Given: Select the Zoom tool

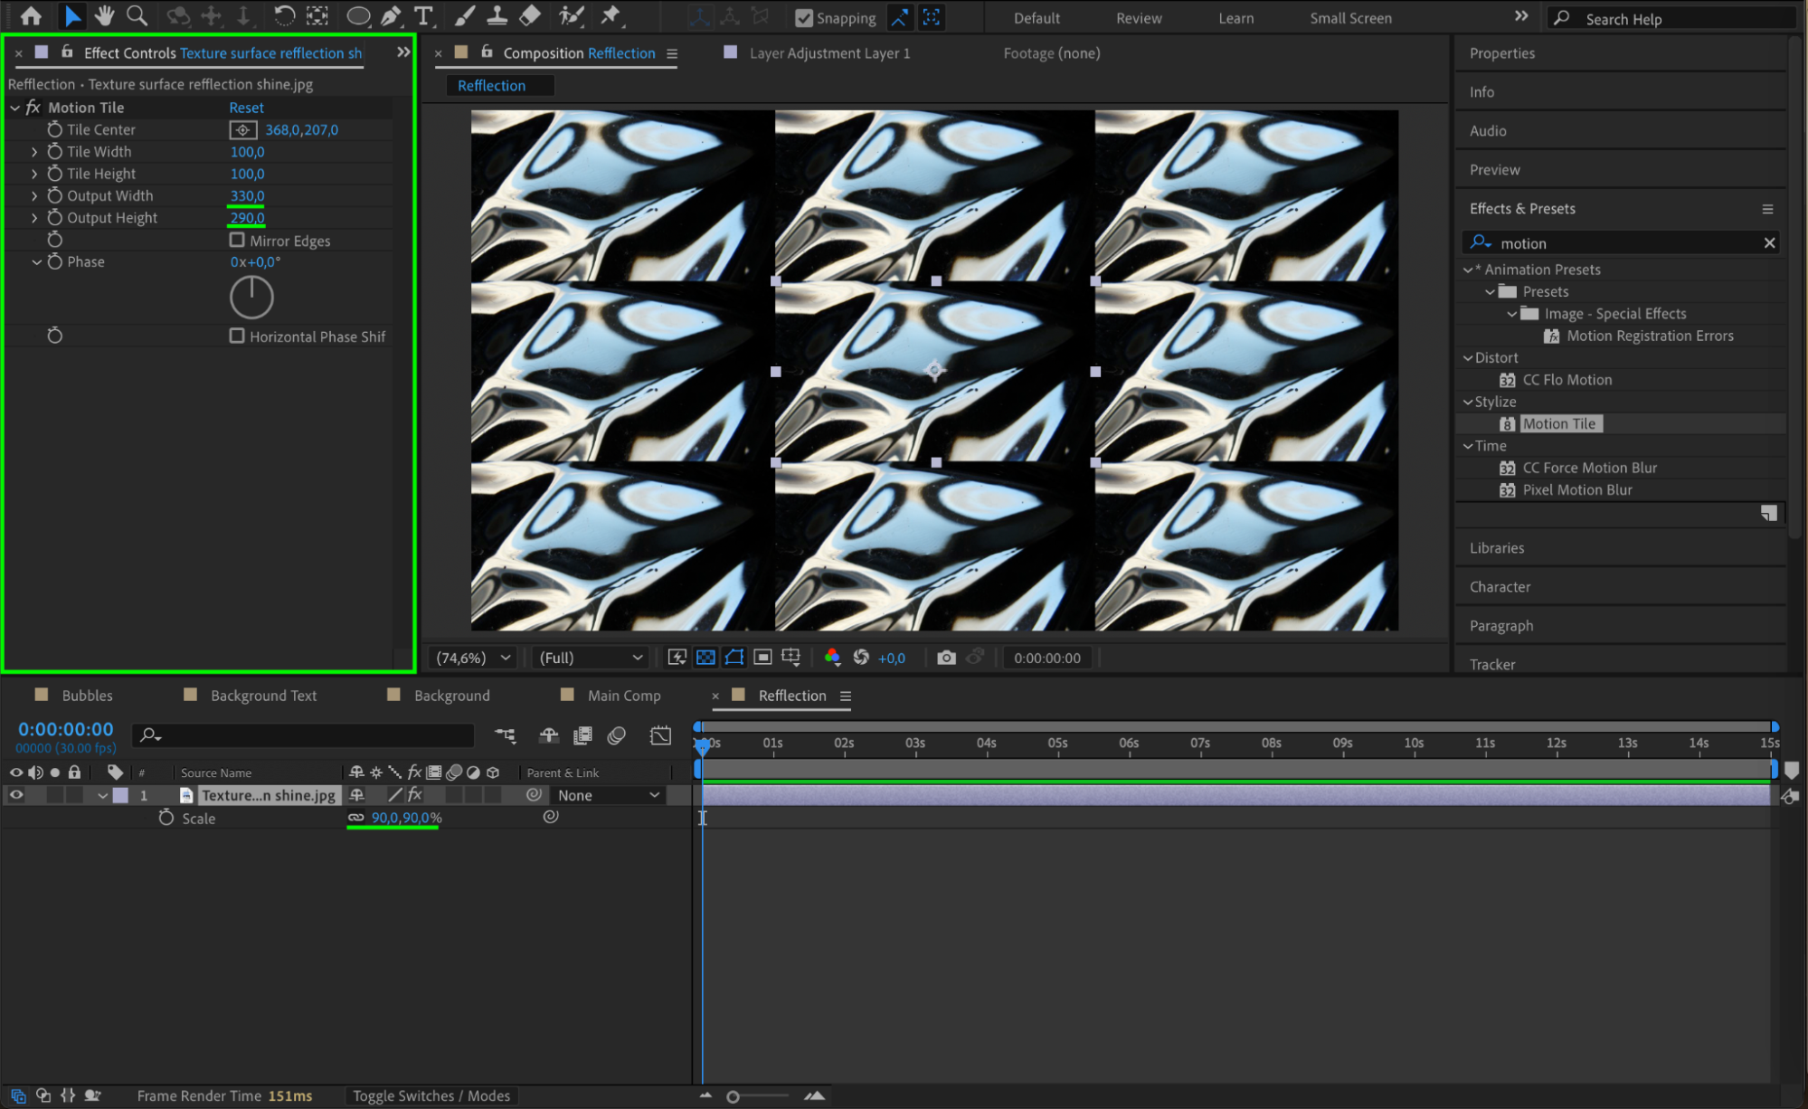Looking at the screenshot, I should (137, 15).
